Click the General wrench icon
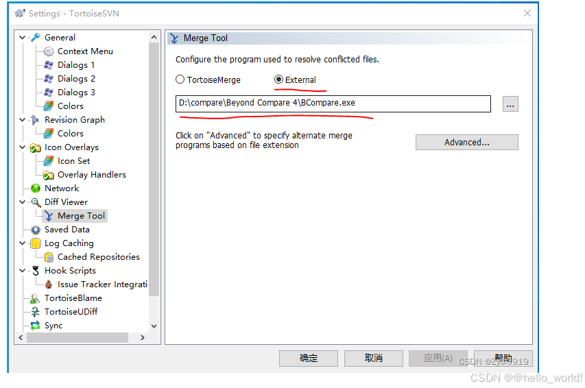Screen dimensions: 585x388 coord(36,37)
